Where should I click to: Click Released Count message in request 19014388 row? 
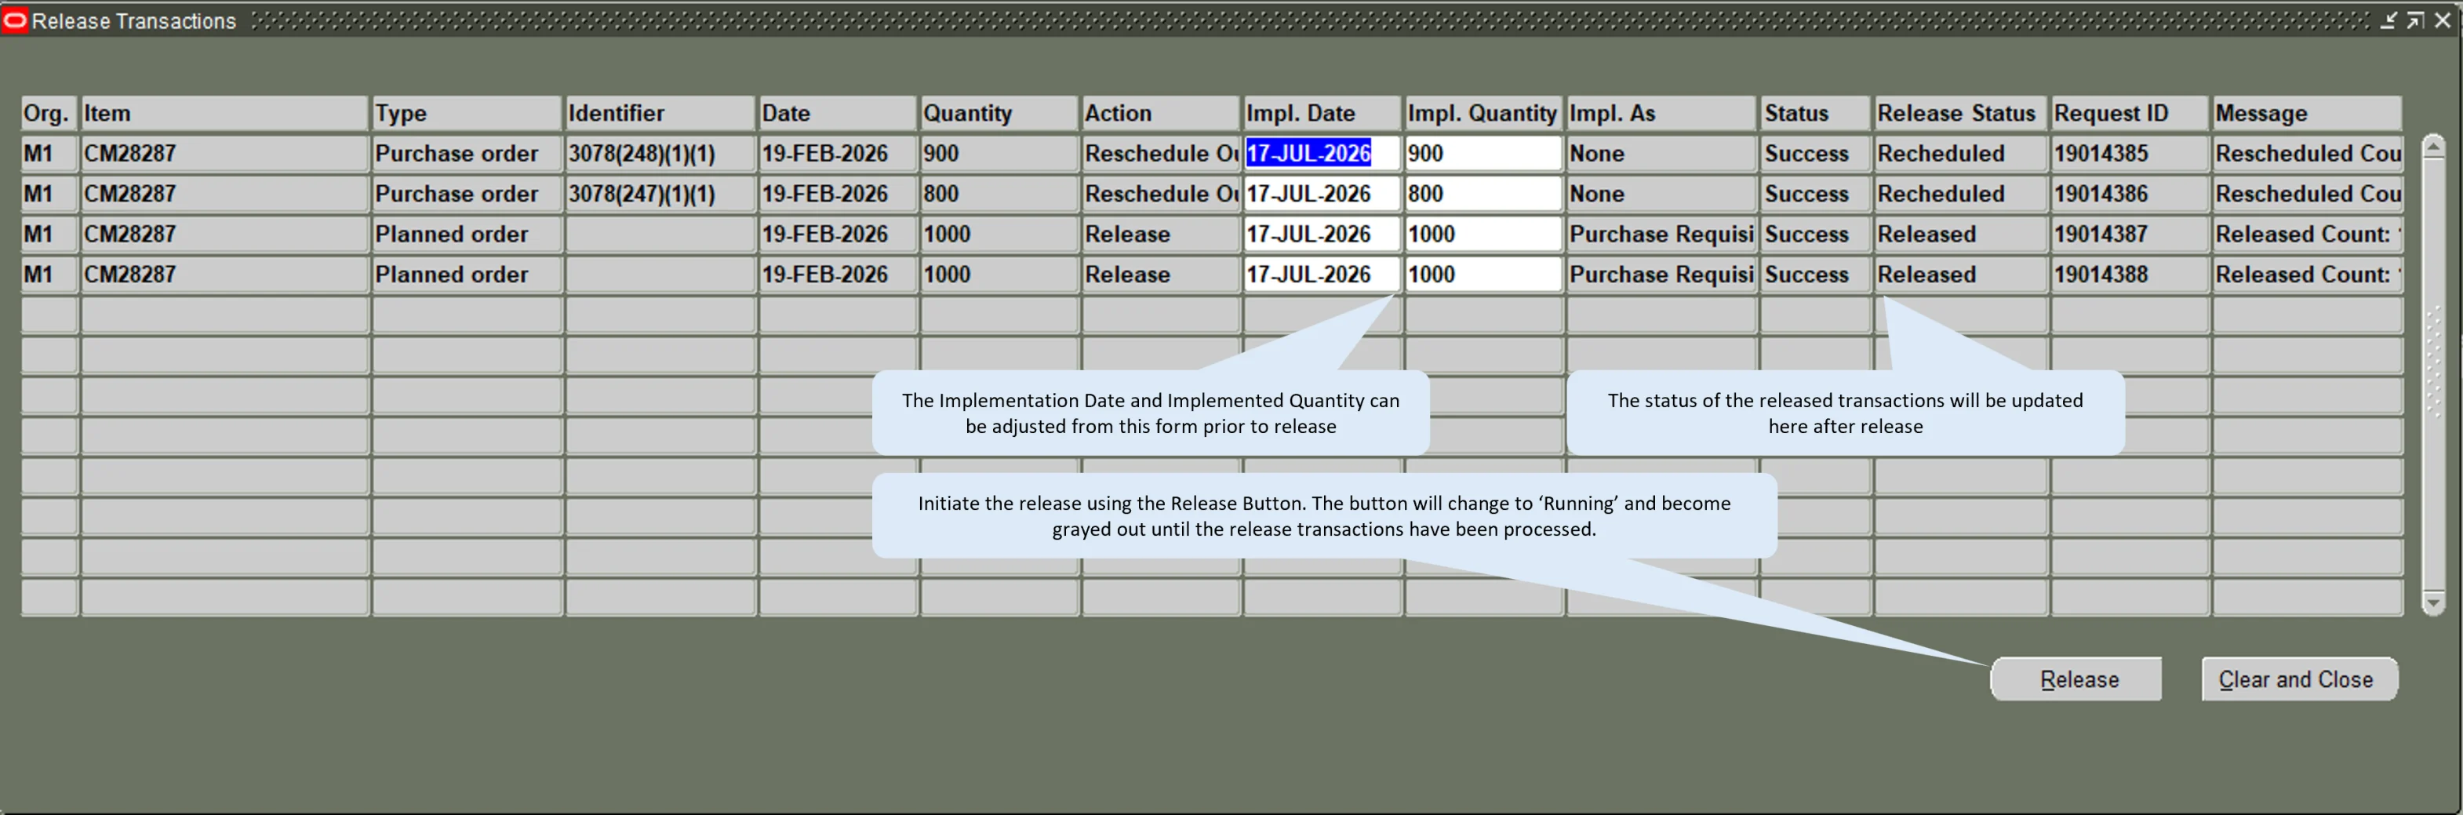pyautogui.click(x=2307, y=274)
